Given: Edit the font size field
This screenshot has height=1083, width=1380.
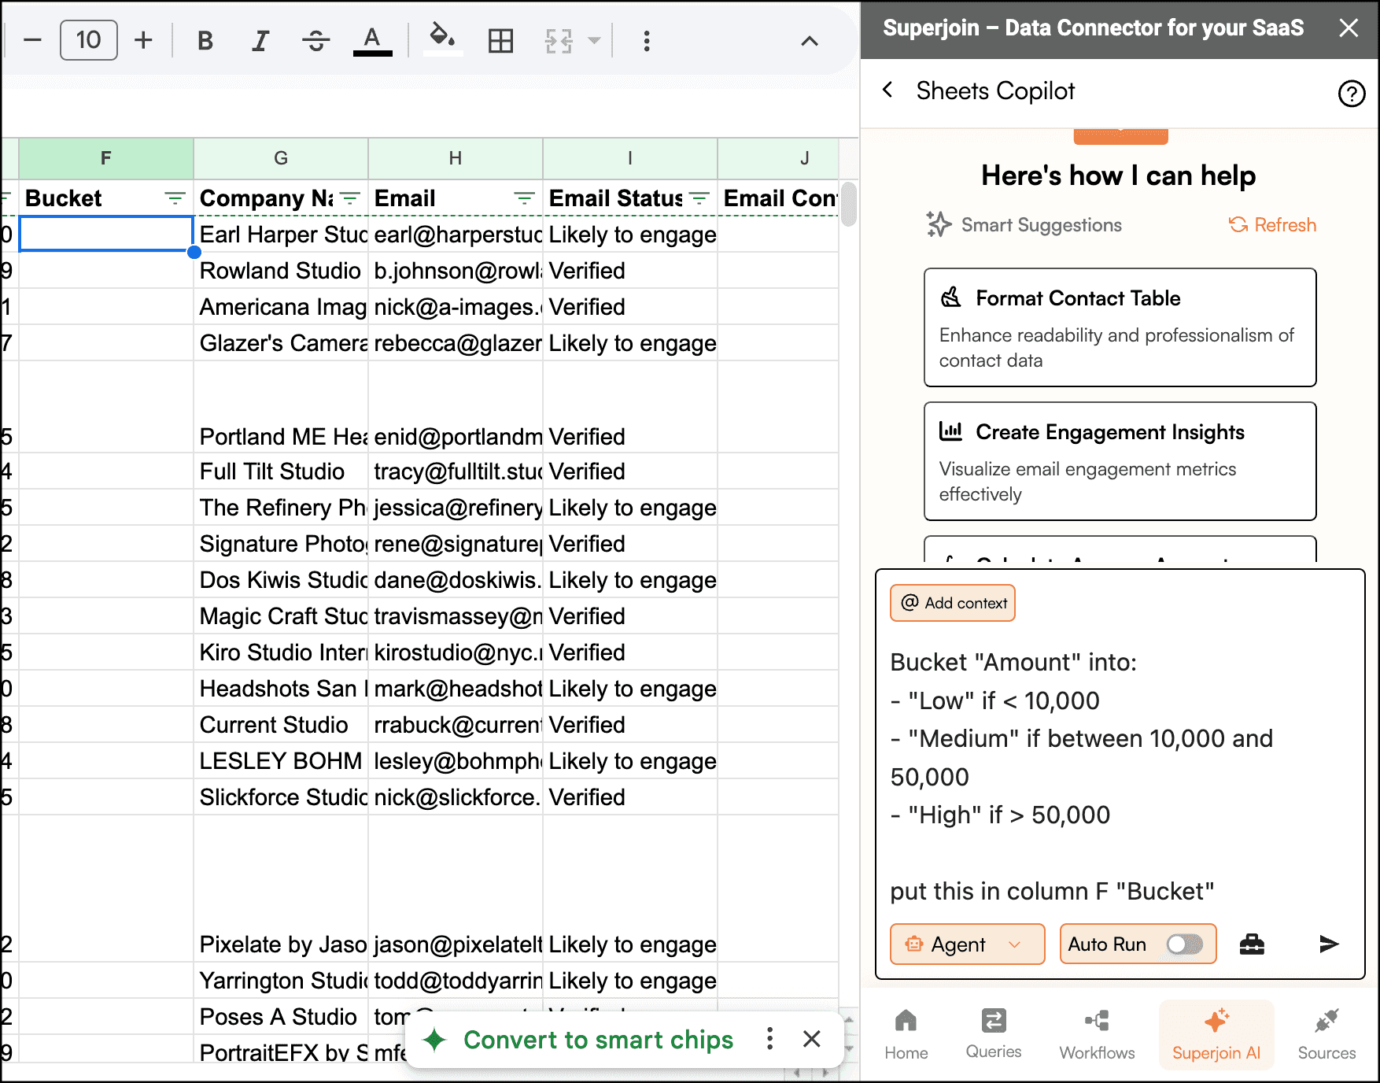Looking at the screenshot, I should point(89,40).
